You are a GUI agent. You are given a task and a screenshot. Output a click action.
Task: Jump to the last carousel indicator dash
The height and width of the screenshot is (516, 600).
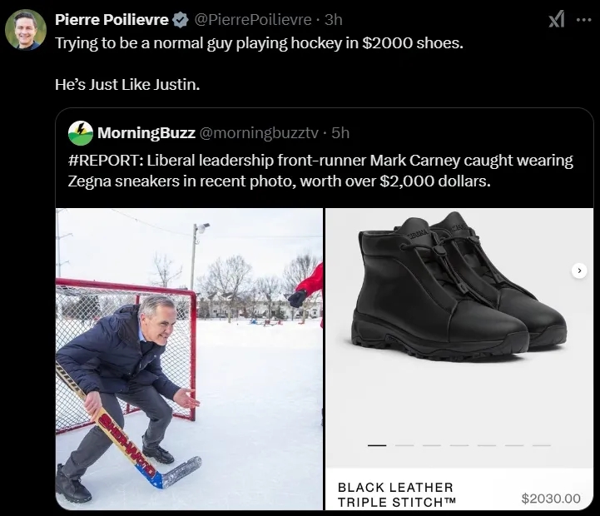(x=542, y=445)
